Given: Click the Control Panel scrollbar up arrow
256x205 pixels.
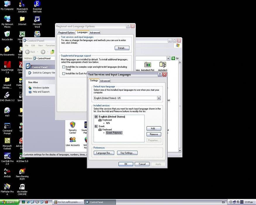Looking at the screenshot, I should pos(180,62).
